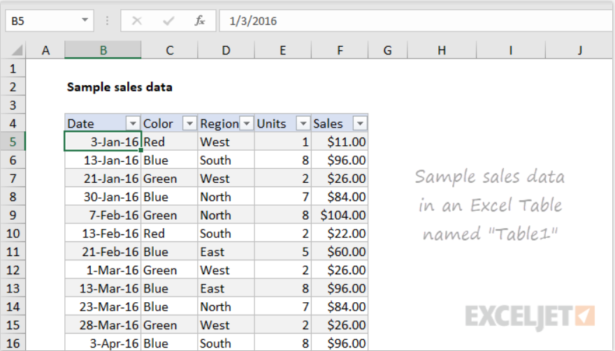The image size is (615, 351).
Task: Select column D header
Action: coord(226,50)
